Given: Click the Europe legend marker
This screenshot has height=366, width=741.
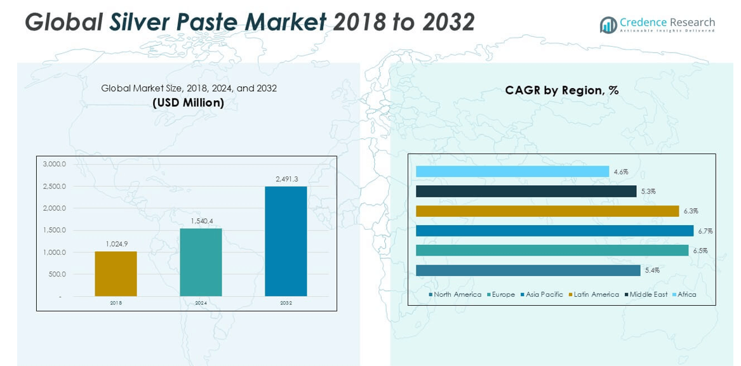Looking at the screenshot, I should (488, 294).
